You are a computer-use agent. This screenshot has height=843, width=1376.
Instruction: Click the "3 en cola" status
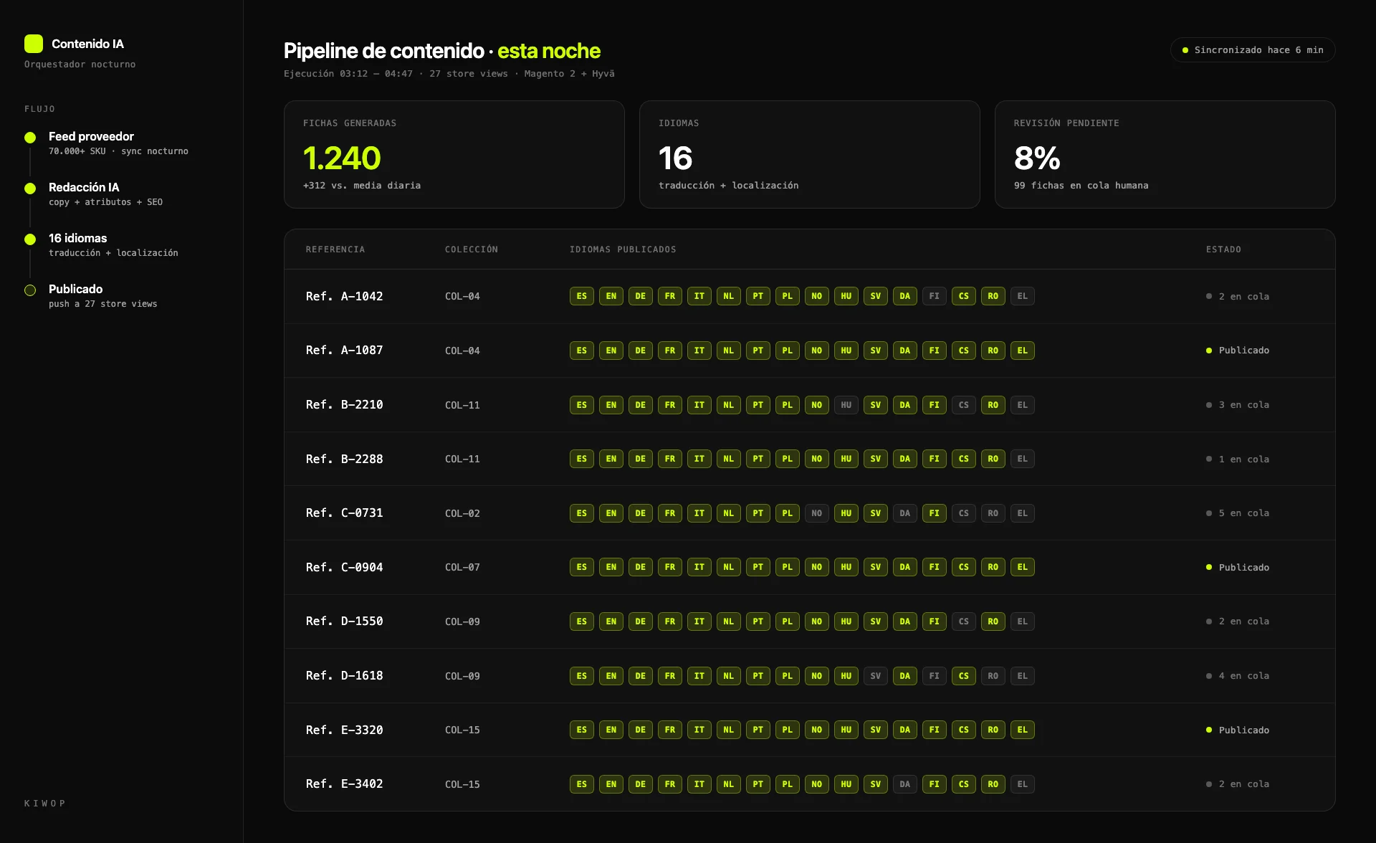1238,405
